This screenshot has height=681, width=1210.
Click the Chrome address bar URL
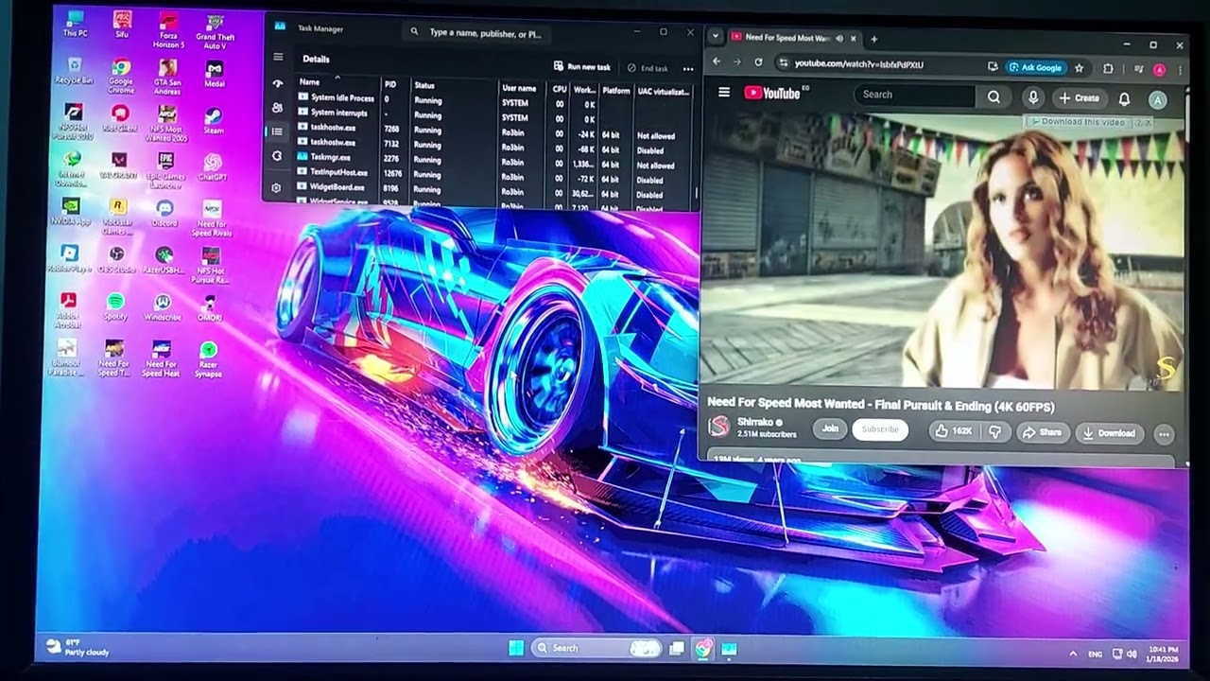858,64
